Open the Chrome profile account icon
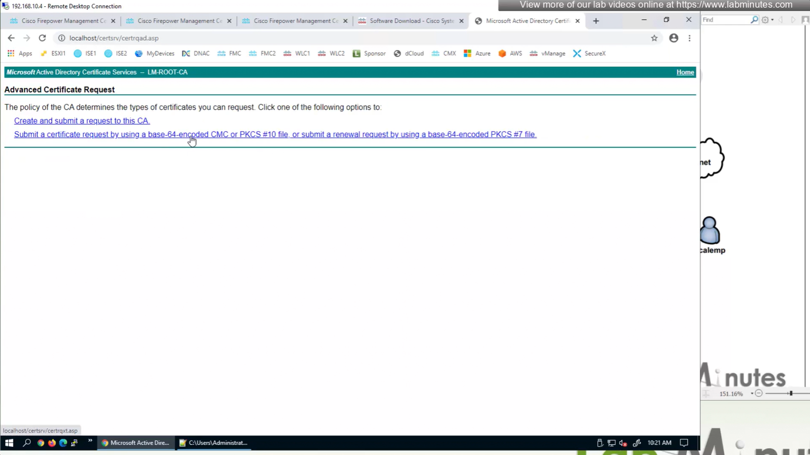810x455 pixels. 674,38
